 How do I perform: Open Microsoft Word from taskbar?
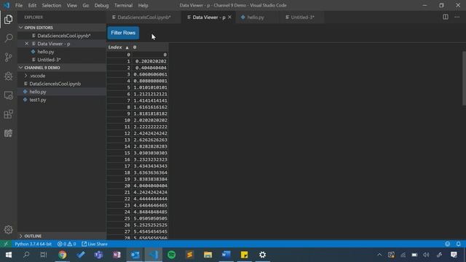tap(226, 255)
